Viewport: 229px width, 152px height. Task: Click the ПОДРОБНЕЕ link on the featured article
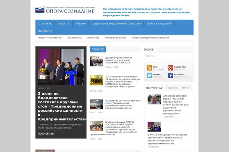click(x=46, y=134)
